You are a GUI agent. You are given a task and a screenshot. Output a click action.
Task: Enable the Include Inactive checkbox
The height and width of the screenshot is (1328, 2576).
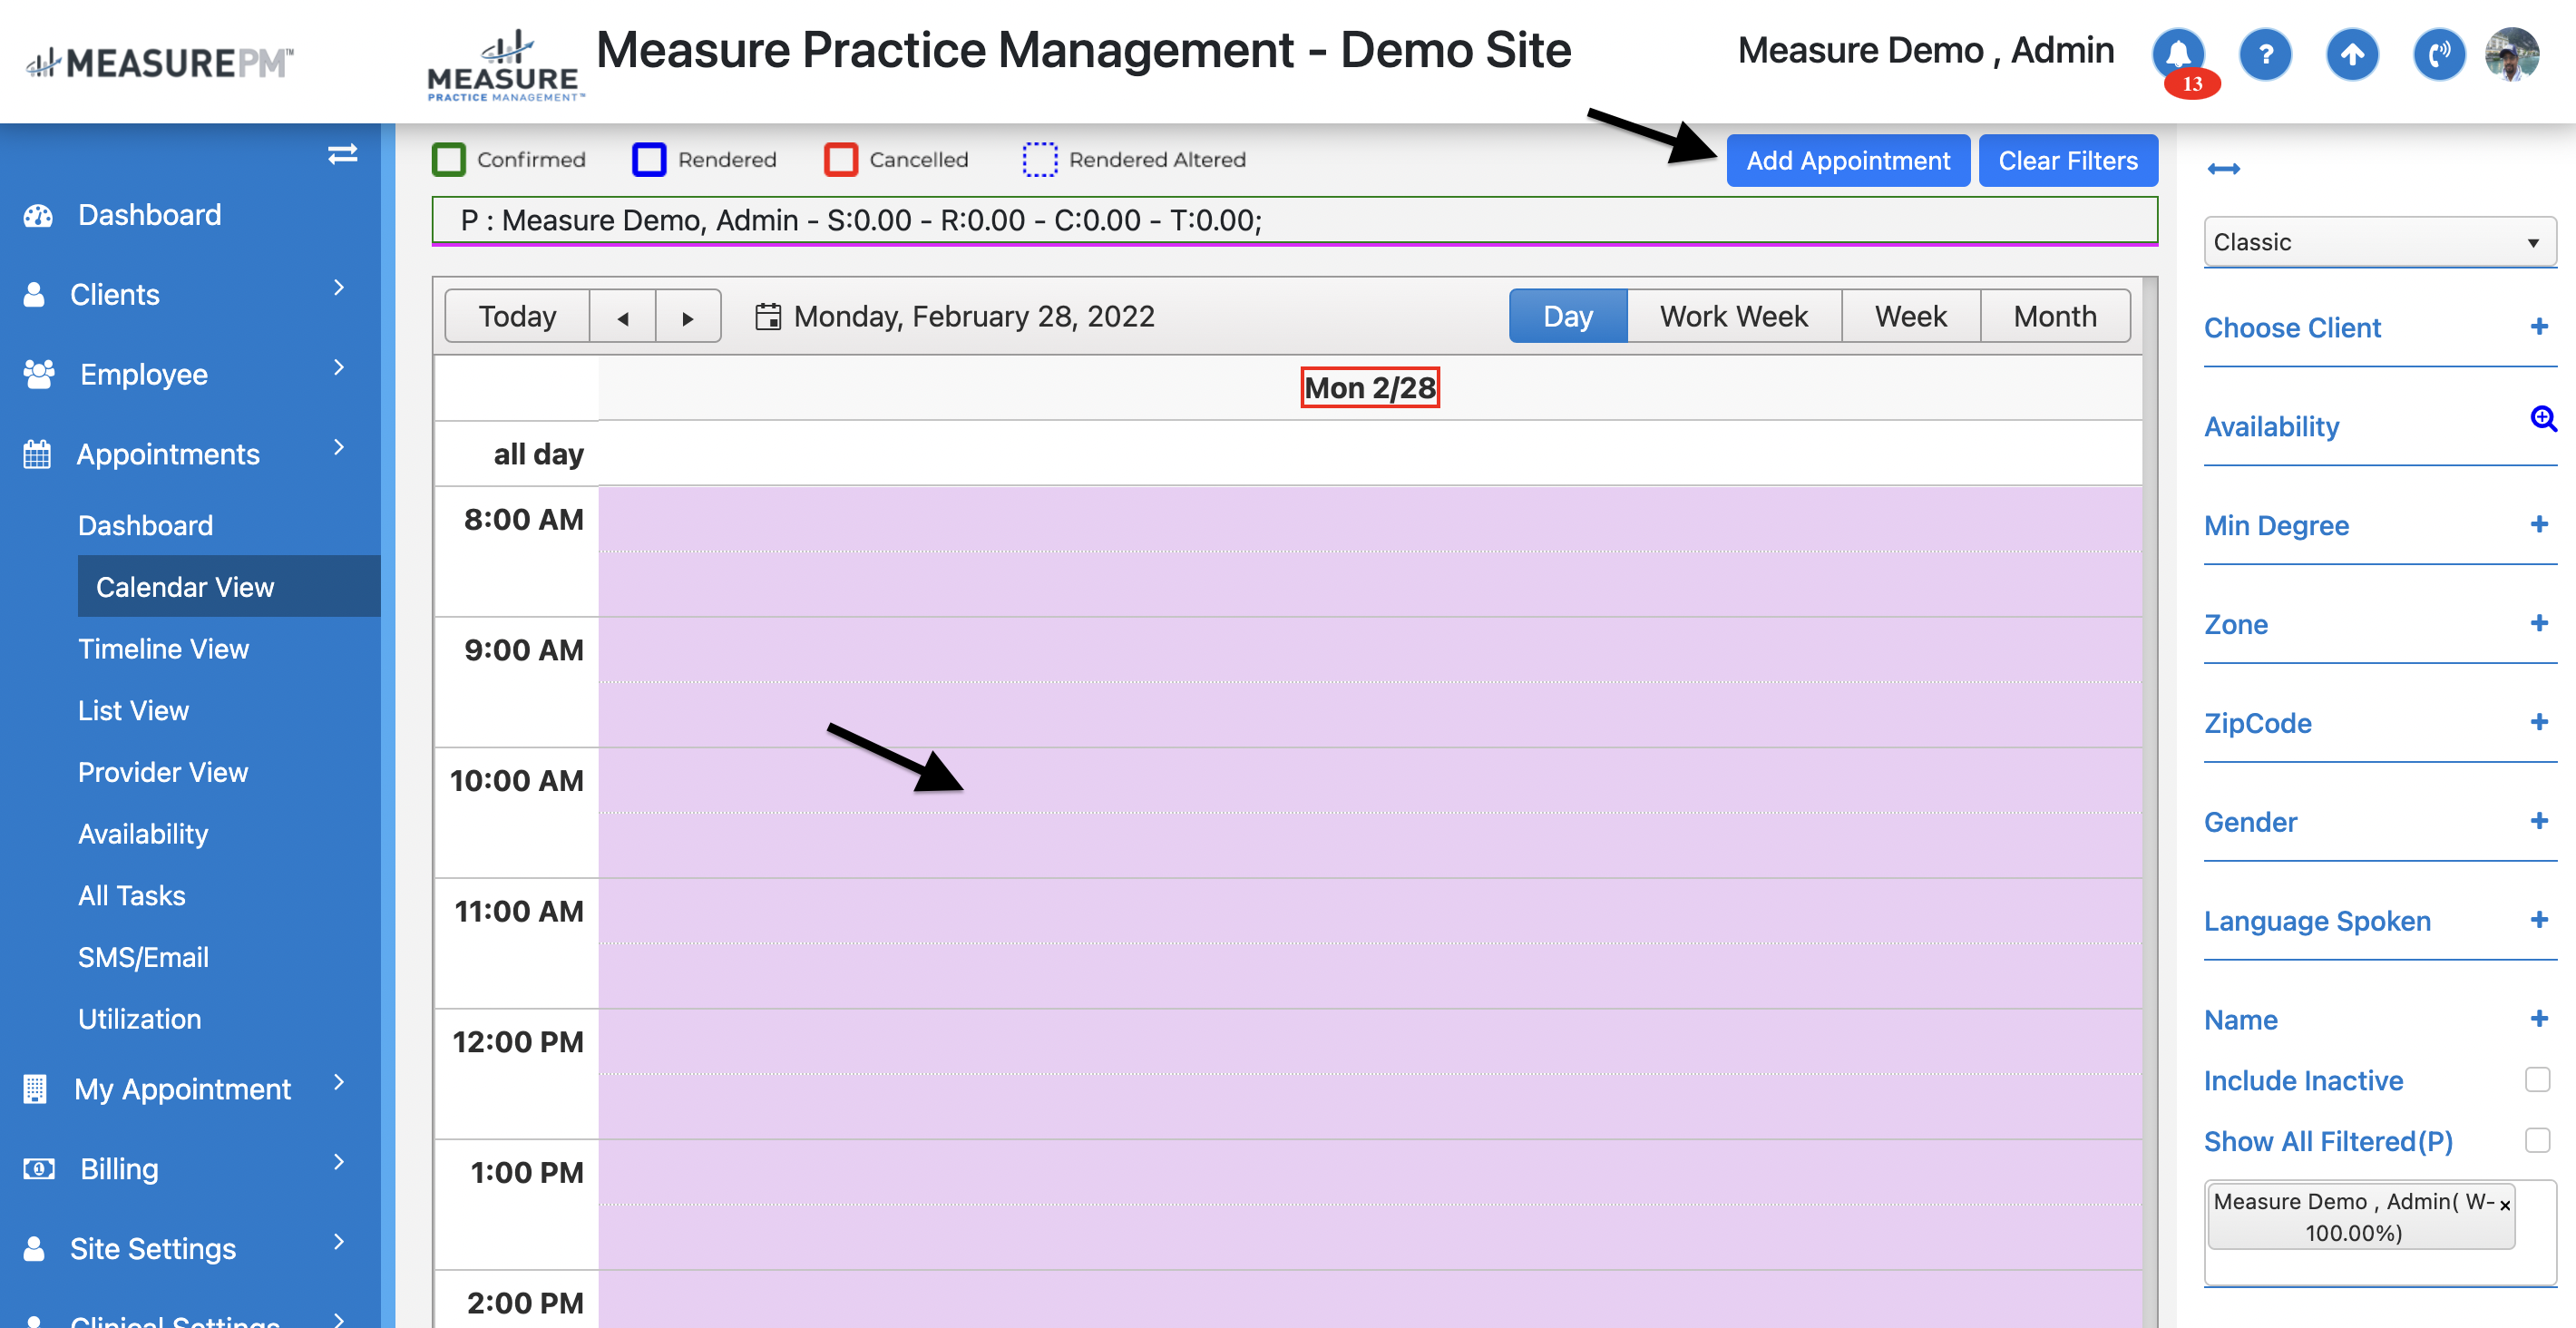2537,1080
